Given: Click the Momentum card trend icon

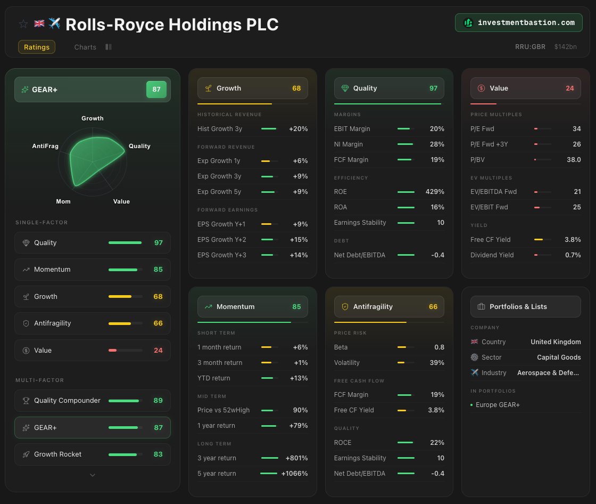Looking at the screenshot, I should 208,307.
